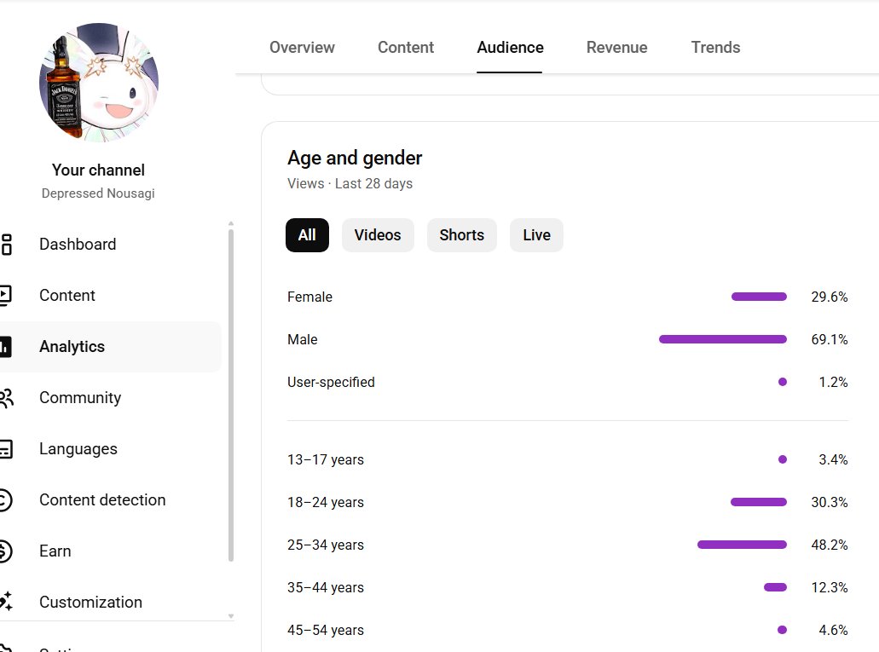The width and height of the screenshot is (879, 652).
Task: Click the 'User-specified' row label
Action: pos(332,382)
